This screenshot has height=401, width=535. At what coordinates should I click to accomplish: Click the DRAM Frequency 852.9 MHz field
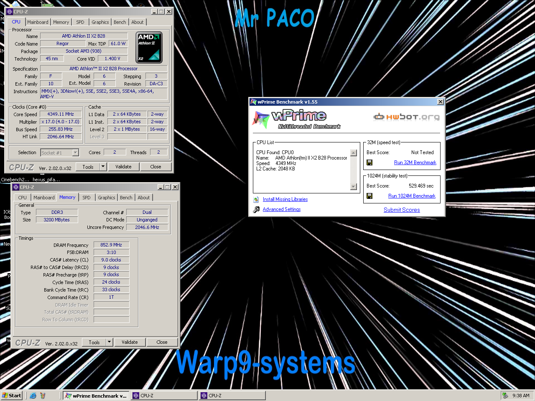point(111,245)
